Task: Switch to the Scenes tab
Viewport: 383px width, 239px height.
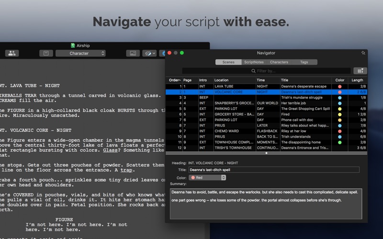Action: [228, 62]
